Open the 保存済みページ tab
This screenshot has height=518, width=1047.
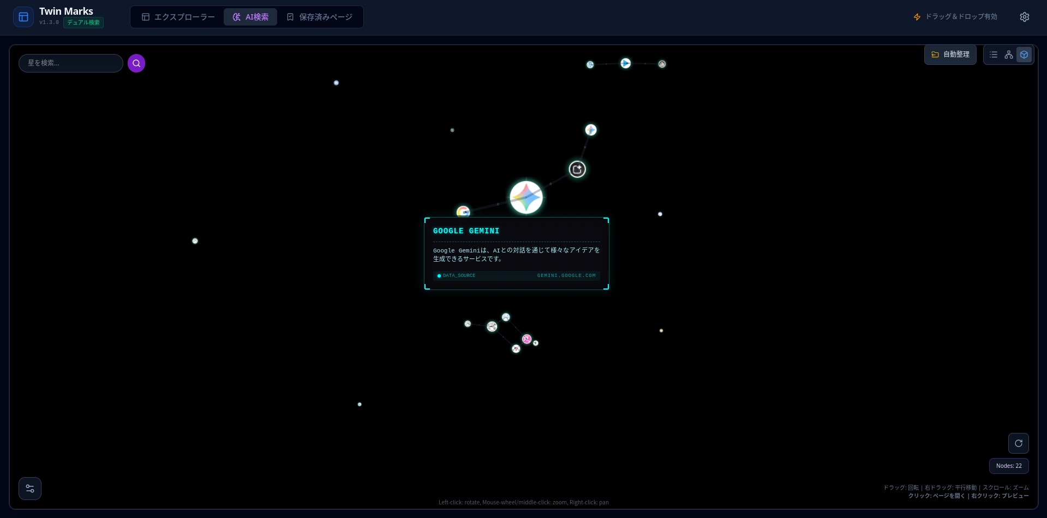[320, 17]
